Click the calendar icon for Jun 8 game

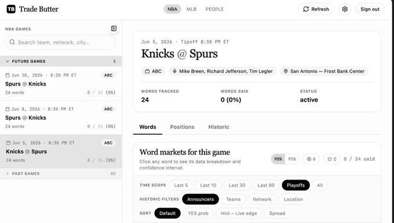[8, 109]
